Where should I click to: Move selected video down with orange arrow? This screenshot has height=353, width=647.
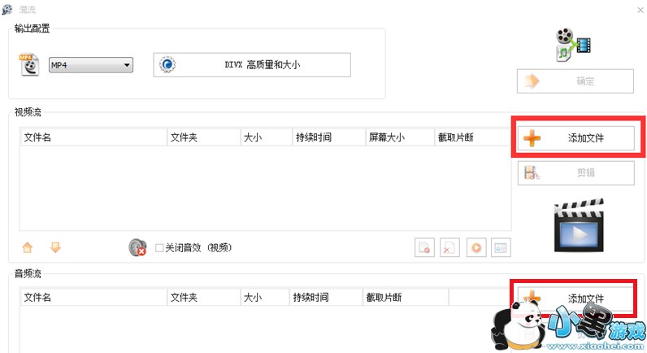click(x=55, y=247)
